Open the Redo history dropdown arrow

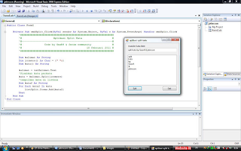[68, 11]
